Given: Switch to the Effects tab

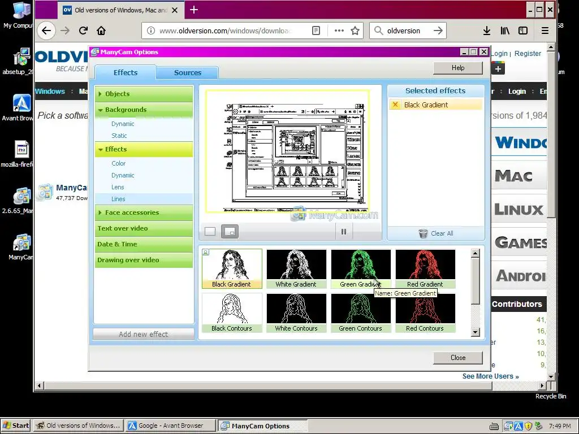Looking at the screenshot, I should coord(126,72).
